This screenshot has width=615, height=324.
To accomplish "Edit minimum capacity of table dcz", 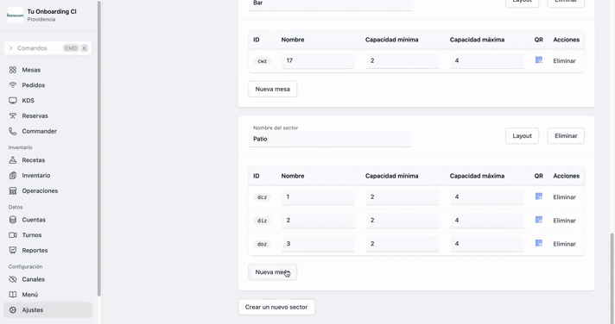I will pyautogui.click(x=403, y=196).
